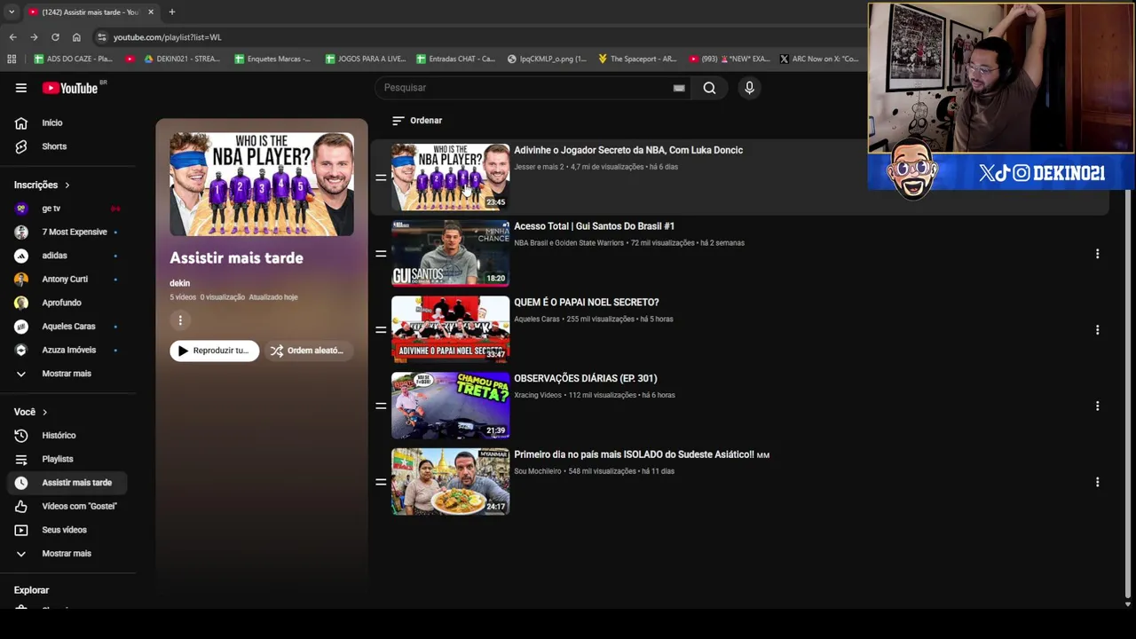This screenshot has width=1136, height=639.
Task: Open Seus vídeos in sidebar
Action: (67, 530)
